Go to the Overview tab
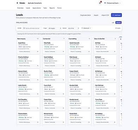The width and height of the screenshot is (138, 130). 20,8
